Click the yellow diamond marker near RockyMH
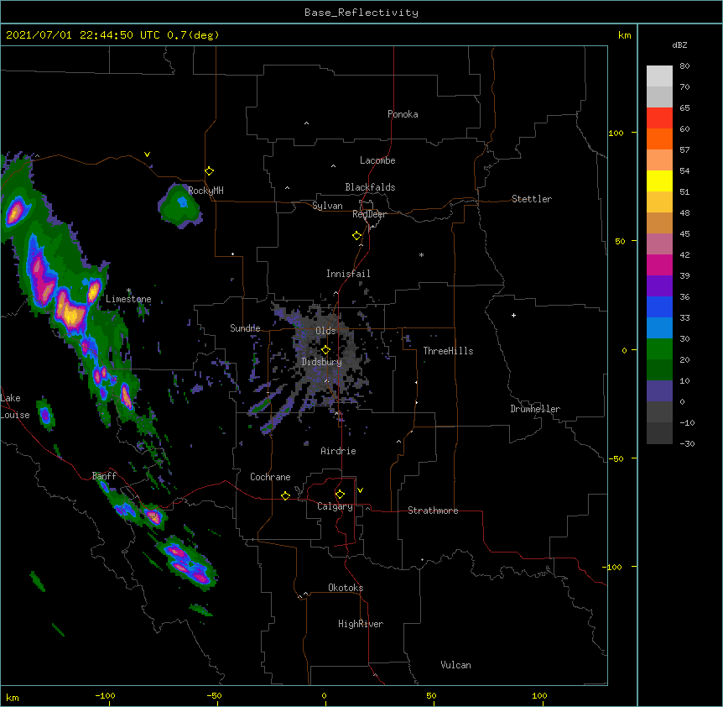Viewport: 723px width, 707px height. pos(209,171)
